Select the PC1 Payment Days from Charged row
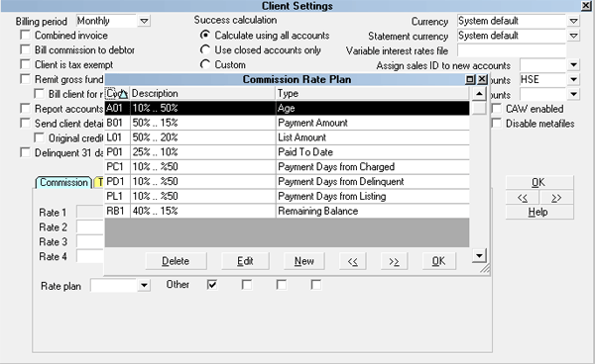The width and height of the screenshot is (595, 364). [x=287, y=167]
